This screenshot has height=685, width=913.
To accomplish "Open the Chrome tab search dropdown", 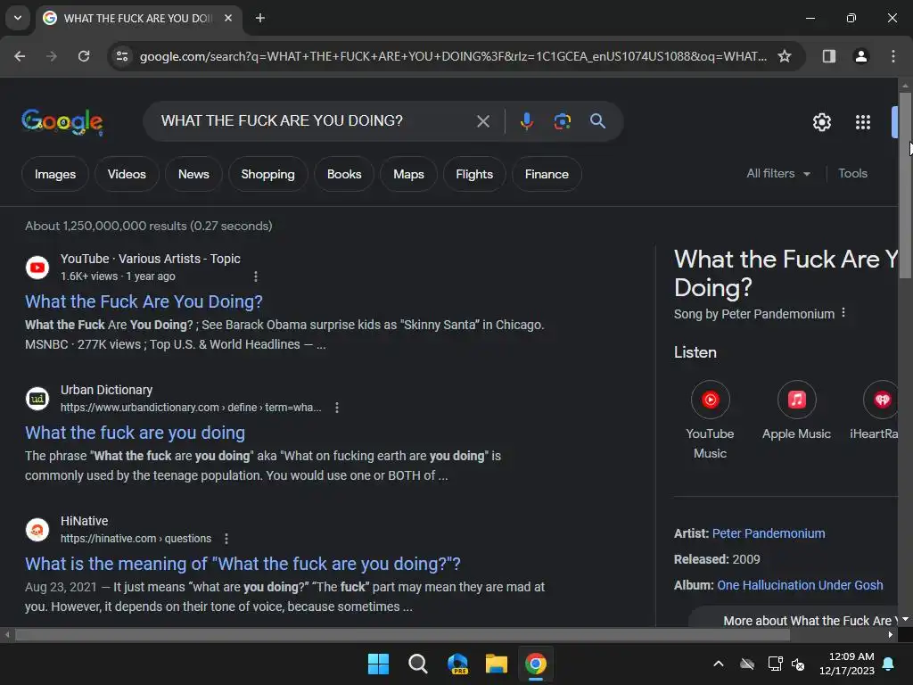I will click(x=18, y=18).
